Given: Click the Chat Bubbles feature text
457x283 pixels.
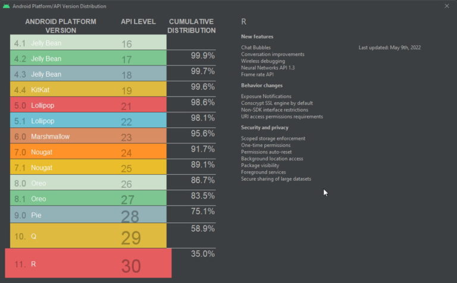Looking at the screenshot, I should coord(256,48).
